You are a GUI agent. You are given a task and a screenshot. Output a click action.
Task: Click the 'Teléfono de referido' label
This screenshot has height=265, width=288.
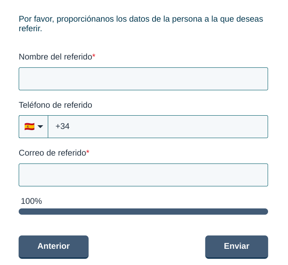click(55, 105)
